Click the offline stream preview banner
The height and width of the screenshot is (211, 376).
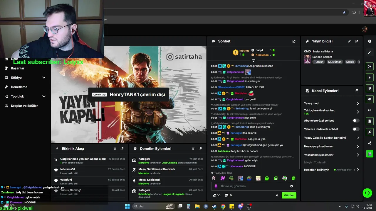(x=129, y=95)
